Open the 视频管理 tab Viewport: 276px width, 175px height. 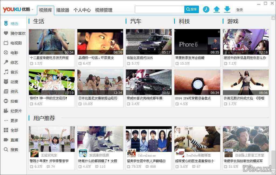point(104,10)
